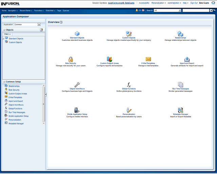The width and height of the screenshot is (217, 174).
Task: Click the Global Functions fx icon in Overview
Action: point(129,85)
